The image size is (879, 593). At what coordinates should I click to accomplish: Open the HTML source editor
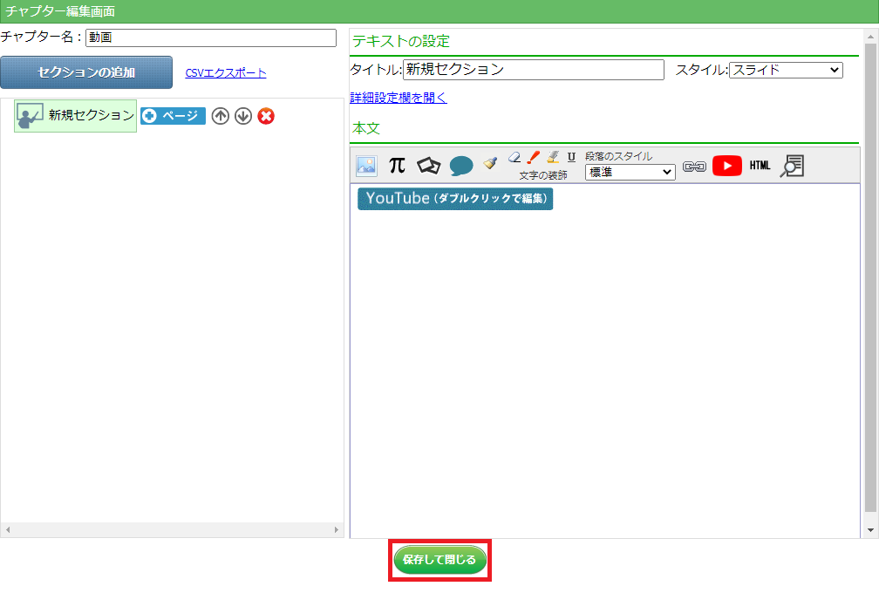pyautogui.click(x=760, y=166)
